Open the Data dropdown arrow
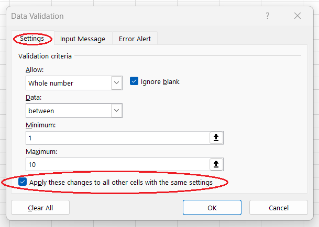319x227 pixels. click(116, 111)
